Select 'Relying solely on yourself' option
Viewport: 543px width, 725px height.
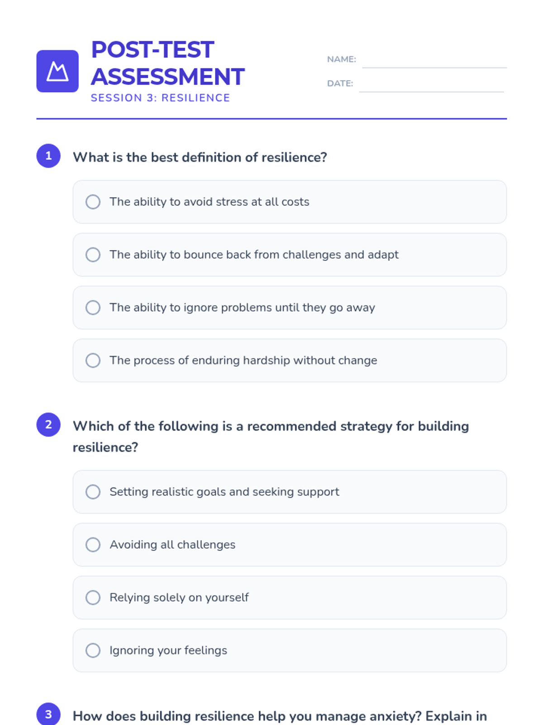[x=93, y=598]
